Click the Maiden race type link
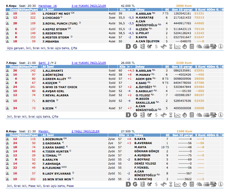This screenshot has height=194, width=231. pyautogui.click(x=44, y=131)
